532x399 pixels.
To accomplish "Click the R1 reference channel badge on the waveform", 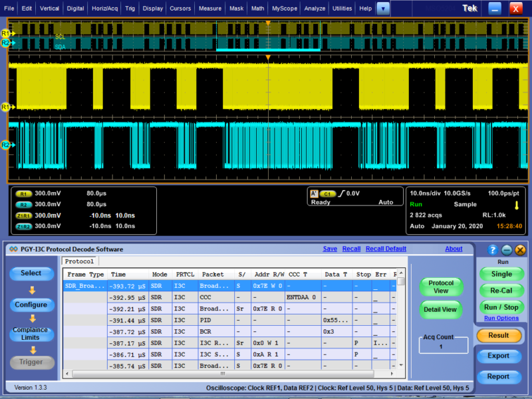I will coord(5,106).
